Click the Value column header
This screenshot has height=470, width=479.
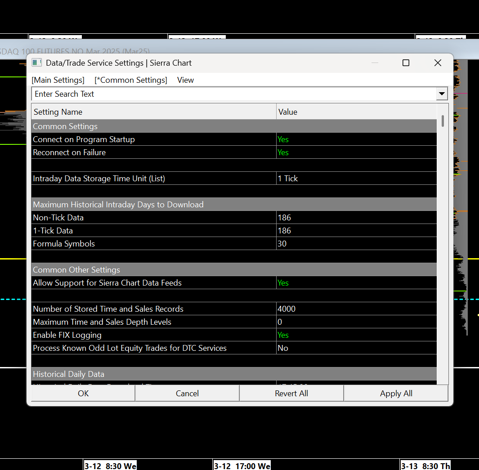[x=357, y=112]
